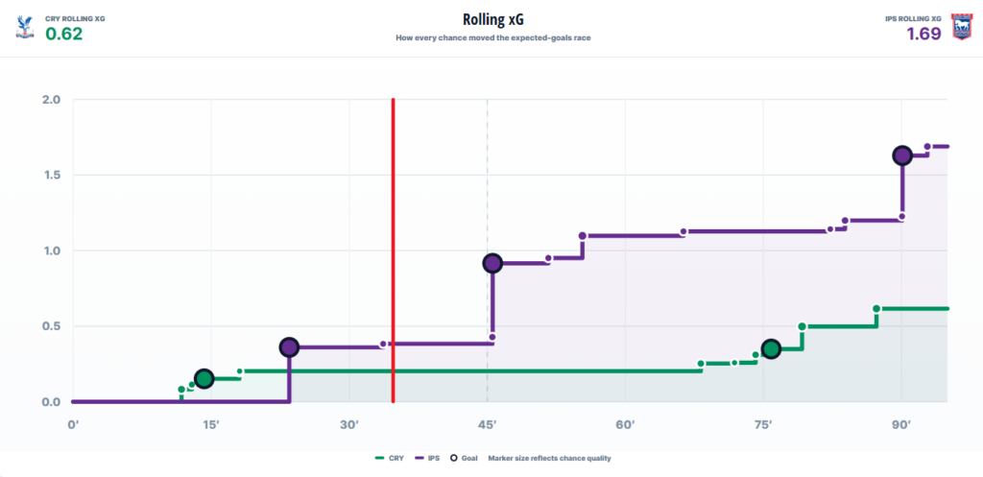Click the CRY rolling xG value 0.62
This screenshot has height=477, width=983.
[64, 34]
